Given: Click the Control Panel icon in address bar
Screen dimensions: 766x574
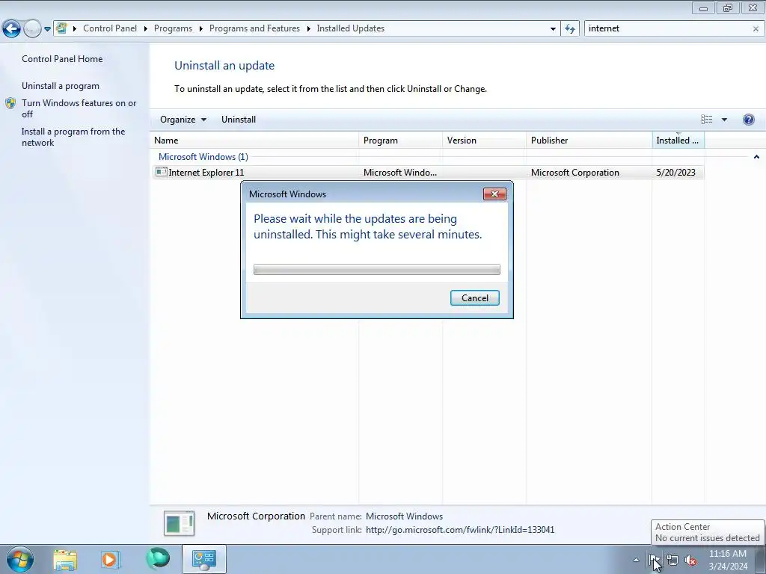Looking at the screenshot, I should (61, 28).
